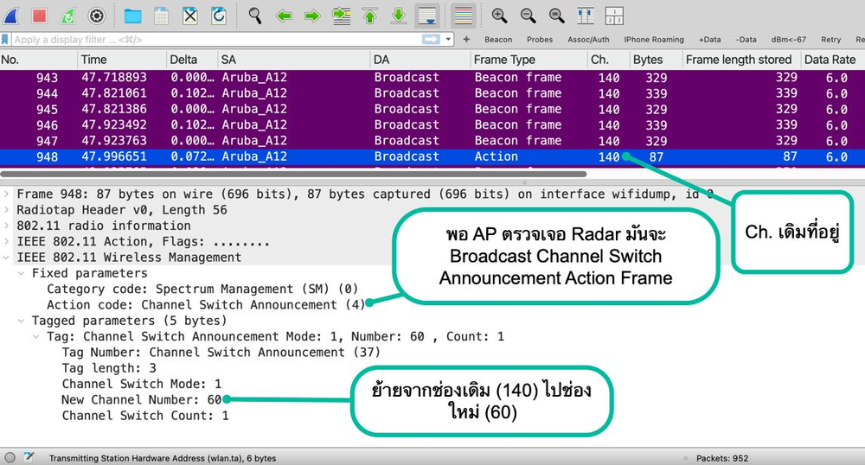Go to the first packet

click(369, 15)
